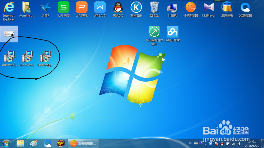Image resolution: width=264 pixels, height=148 pixels.
Task: Click the network signal tray icon
Action: tap(234, 144)
